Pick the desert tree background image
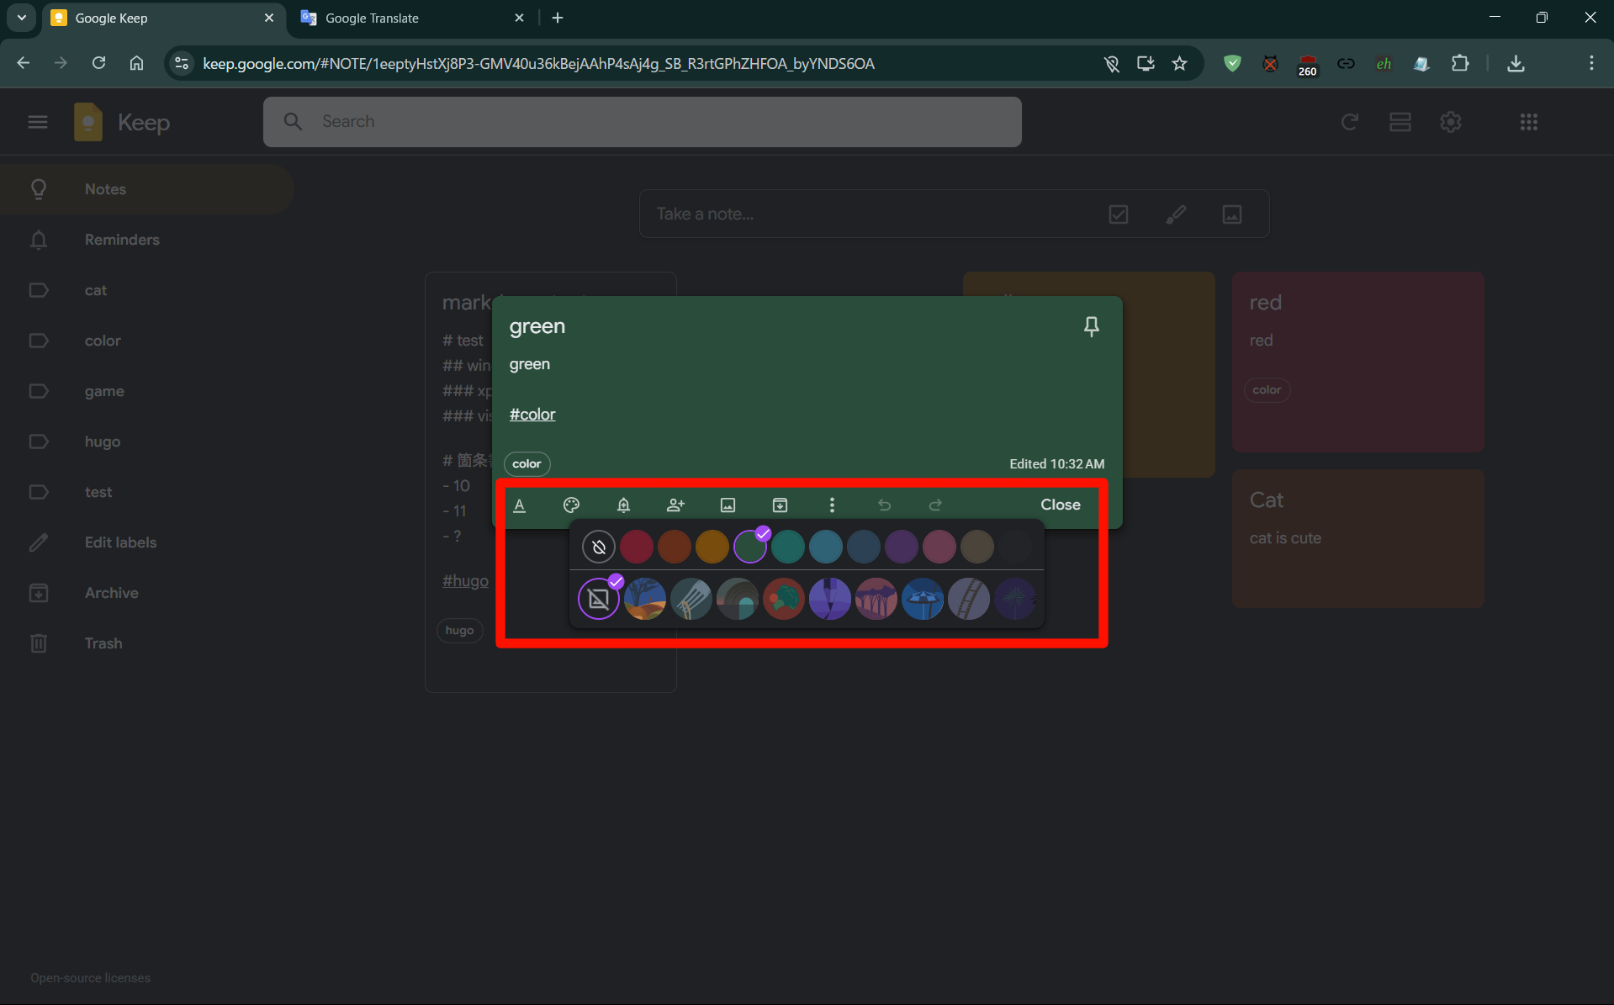The height and width of the screenshot is (1005, 1614). 645,599
